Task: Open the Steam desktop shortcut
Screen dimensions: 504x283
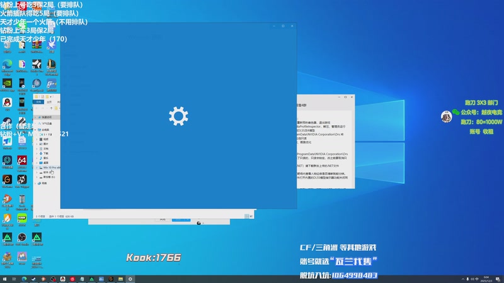Action: tap(7, 123)
